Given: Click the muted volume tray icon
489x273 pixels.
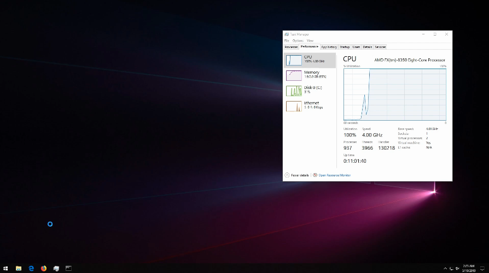Looking at the screenshot, I should tap(457, 269).
